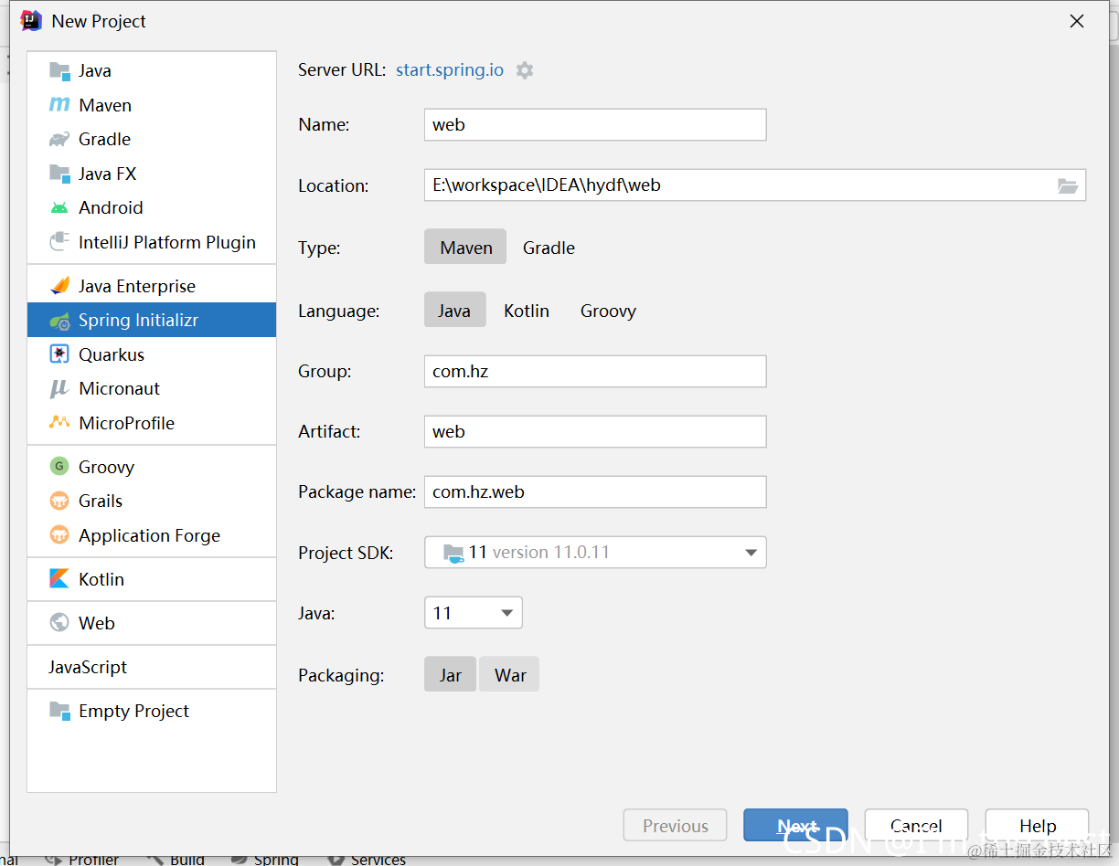Viewport: 1119px width, 866px height.
Task: Click the Groovy G icon
Action: pos(59,467)
